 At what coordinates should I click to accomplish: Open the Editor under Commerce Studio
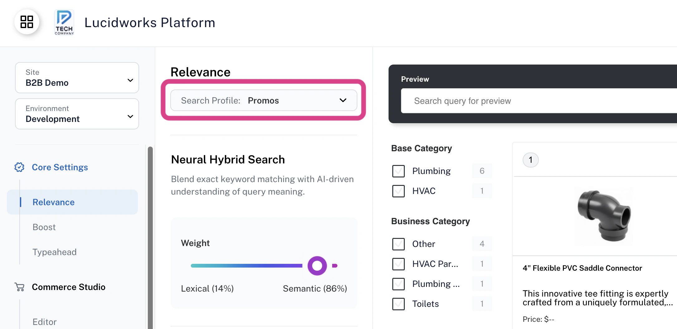45,322
